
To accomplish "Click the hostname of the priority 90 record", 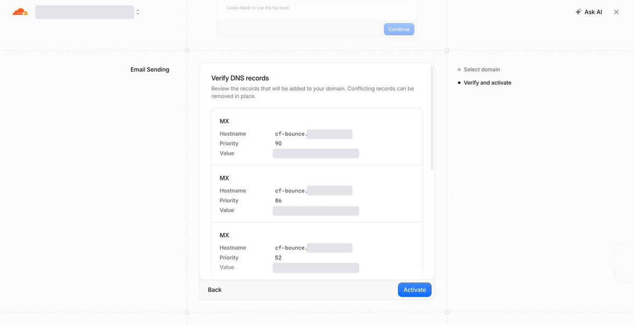I will tap(313, 134).
